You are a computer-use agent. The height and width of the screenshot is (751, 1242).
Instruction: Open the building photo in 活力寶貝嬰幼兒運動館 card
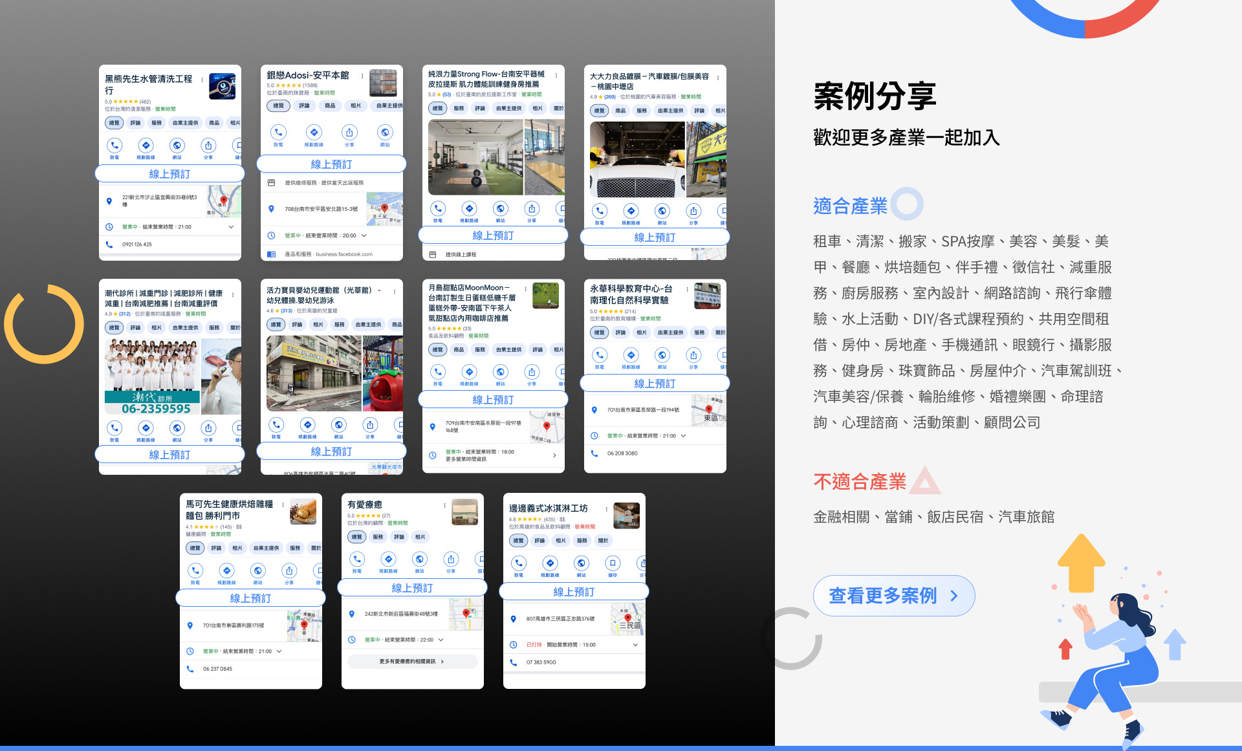coord(314,374)
